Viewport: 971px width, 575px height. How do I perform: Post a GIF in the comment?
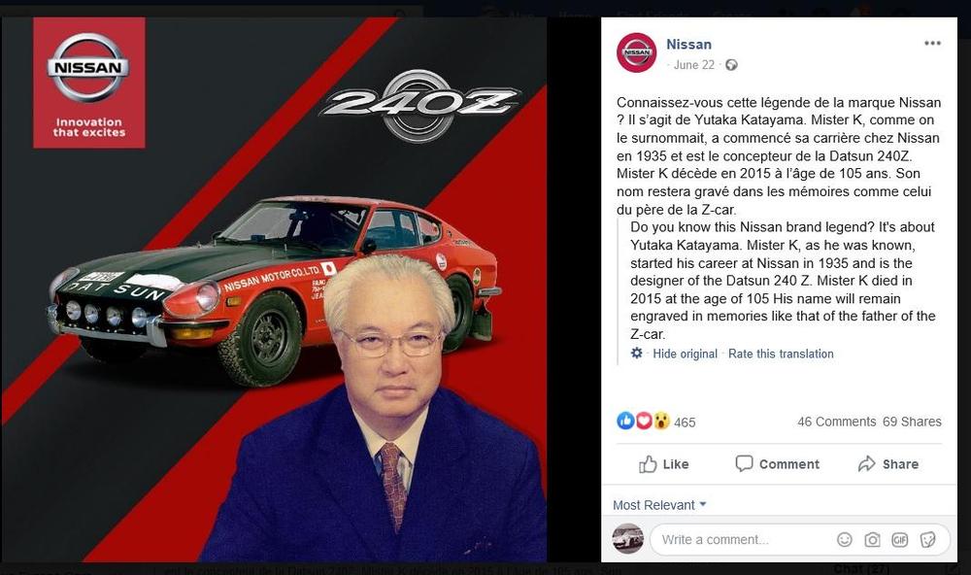(900, 540)
